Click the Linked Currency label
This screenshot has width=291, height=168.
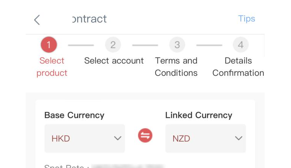(199, 115)
